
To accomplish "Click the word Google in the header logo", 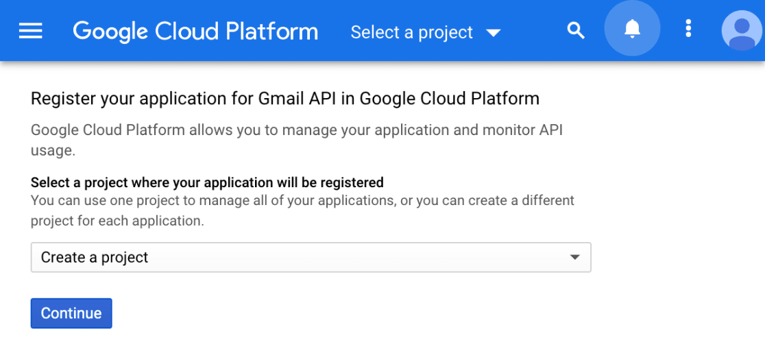I will (110, 32).
